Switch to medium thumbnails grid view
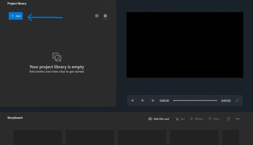Image resolution: width=253 pixels, height=145 pixels. click(97, 16)
